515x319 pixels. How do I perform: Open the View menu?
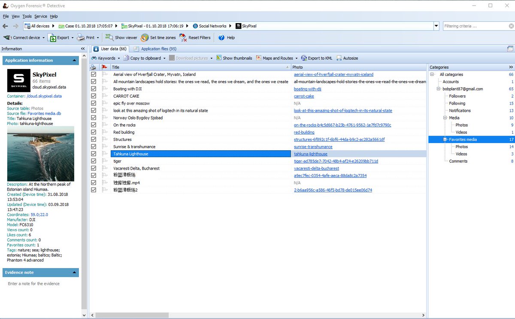15,16
